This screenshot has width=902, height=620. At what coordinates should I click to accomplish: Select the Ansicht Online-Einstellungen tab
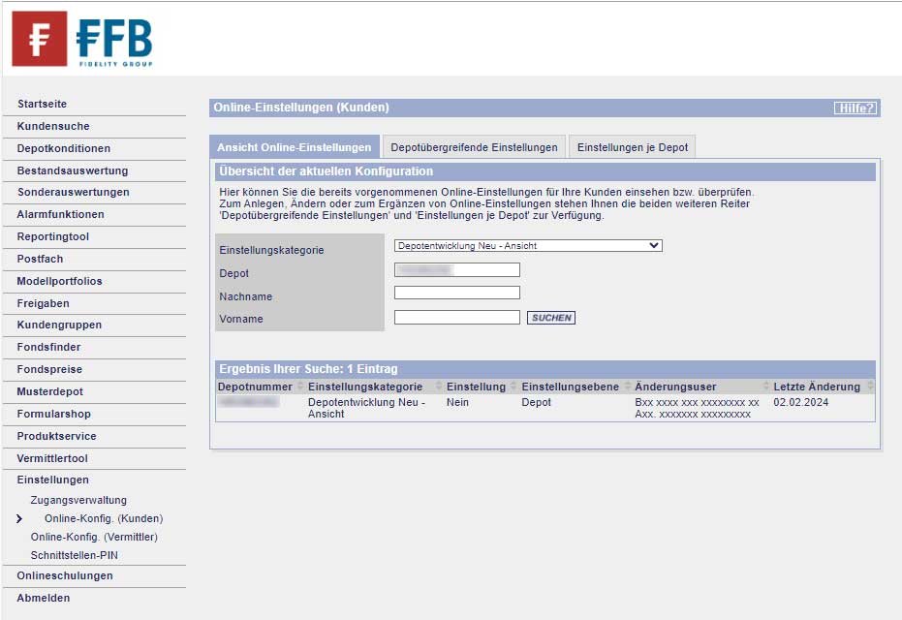[293, 146]
